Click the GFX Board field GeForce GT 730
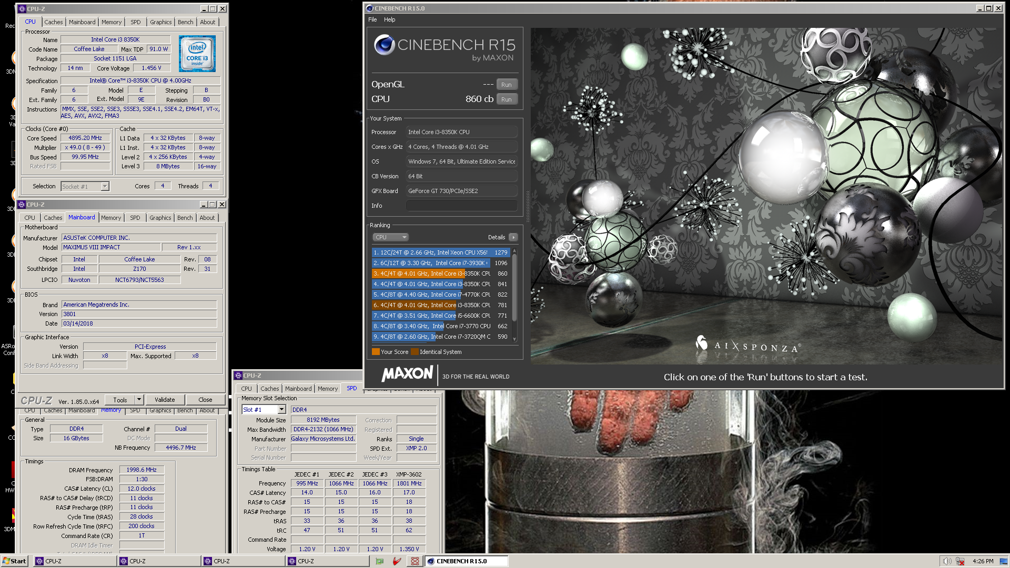This screenshot has width=1010, height=568. pyautogui.click(x=461, y=191)
